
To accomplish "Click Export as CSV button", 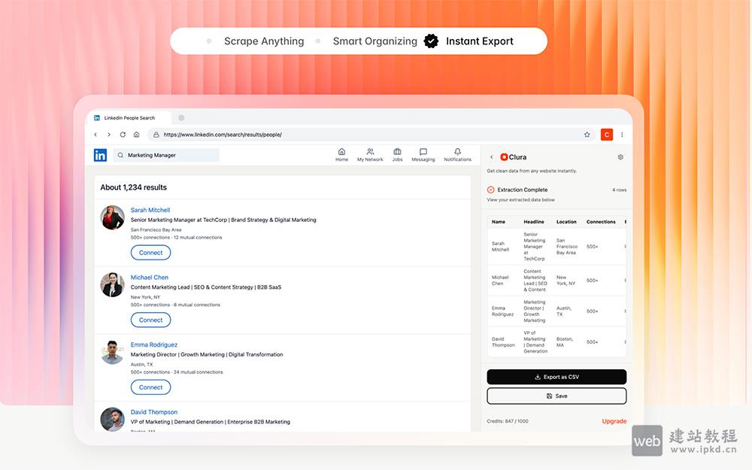I will [x=556, y=377].
